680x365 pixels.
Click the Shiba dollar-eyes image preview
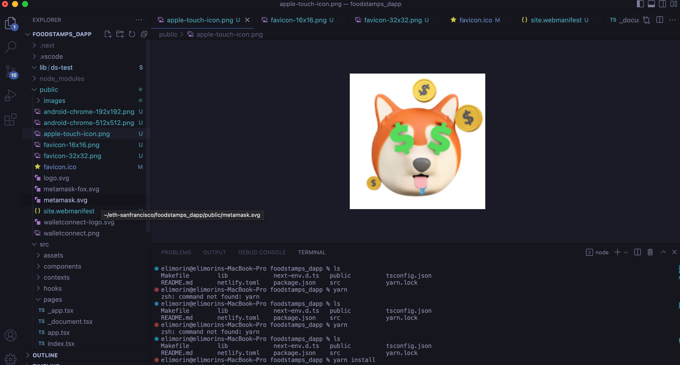pos(417,141)
